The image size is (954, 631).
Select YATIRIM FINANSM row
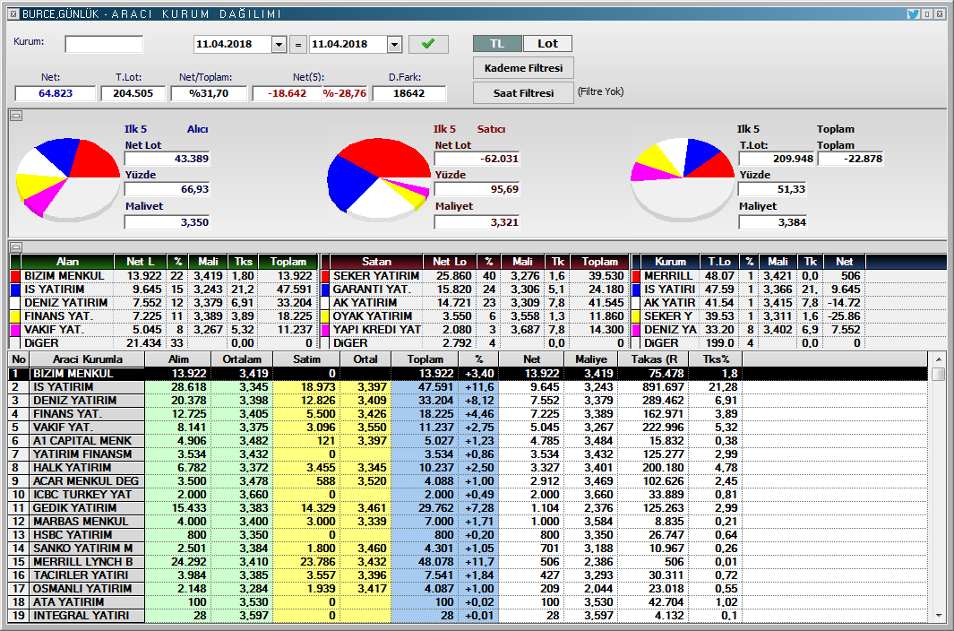coord(468,454)
